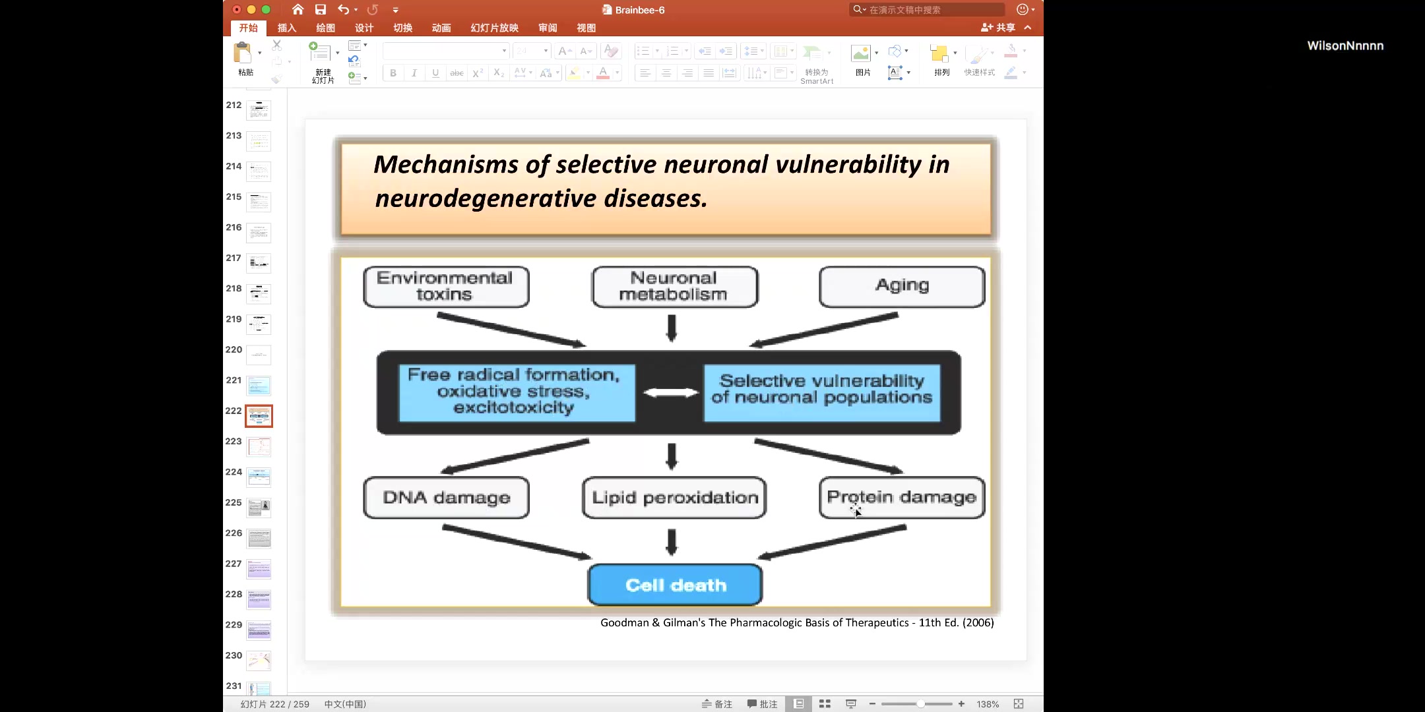The image size is (1425, 712).
Task: Click the Distribute text icon
Action: coord(730,73)
